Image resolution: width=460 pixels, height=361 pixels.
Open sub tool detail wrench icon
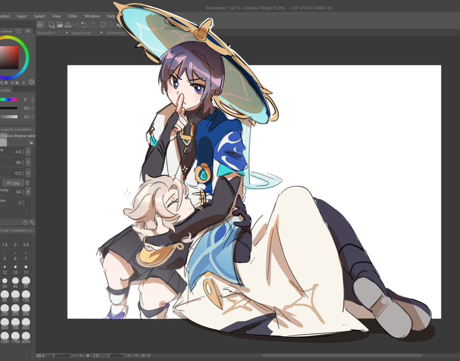(x=32, y=222)
